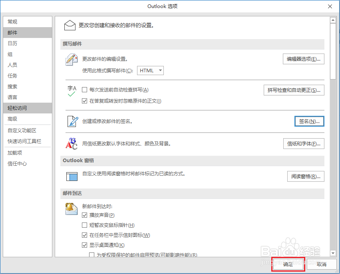This screenshot has width=340, height=274.
Task: Enable 每次发送前自动检查拼写 checkbox
Action: [85, 90]
